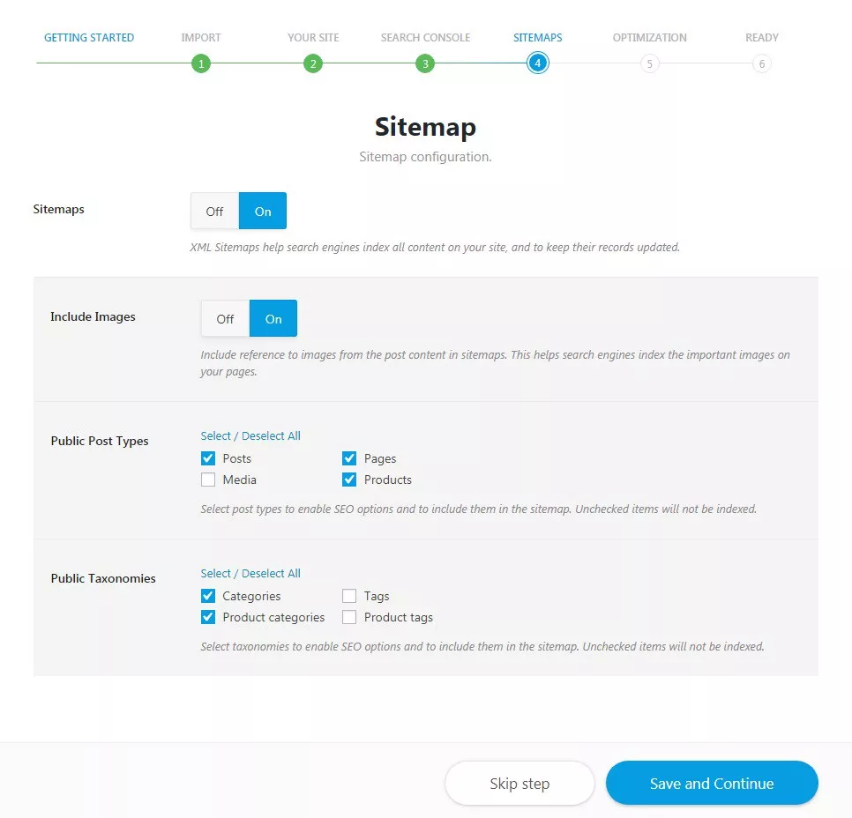Go to step 1 Import circle
Image resolution: width=852 pixels, height=818 pixels.
pos(201,63)
